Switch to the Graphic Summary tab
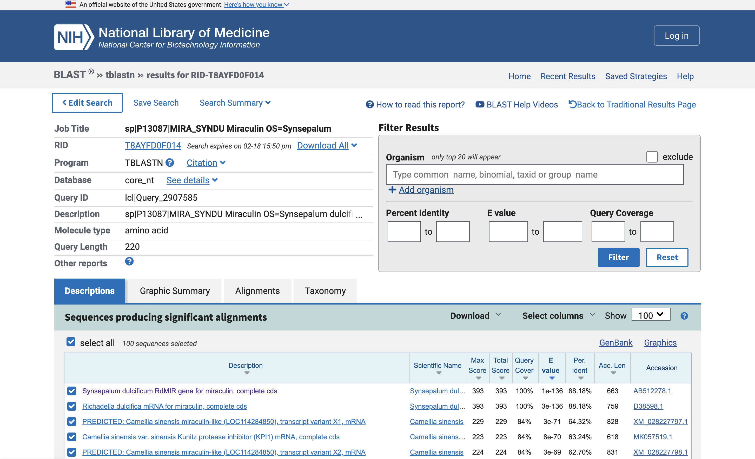 click(175, 291)
